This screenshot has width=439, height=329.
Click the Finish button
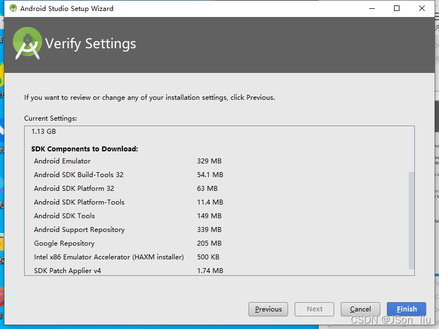406,309
